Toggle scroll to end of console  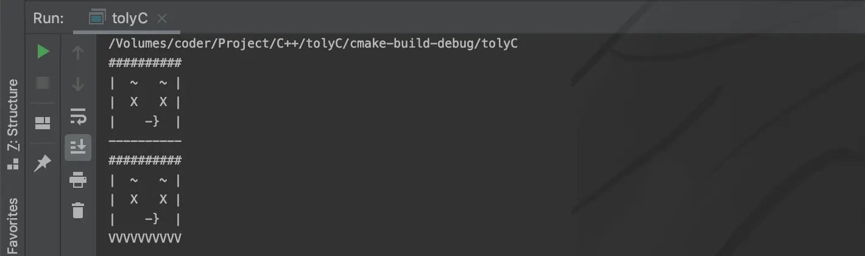pyautogui.click(x=78, y=147)
